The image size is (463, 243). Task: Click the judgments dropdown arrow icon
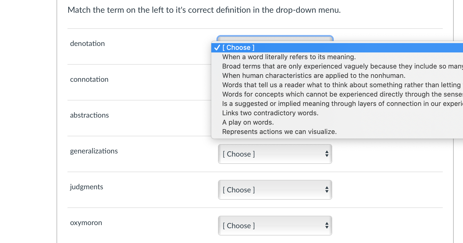[327, 190]
